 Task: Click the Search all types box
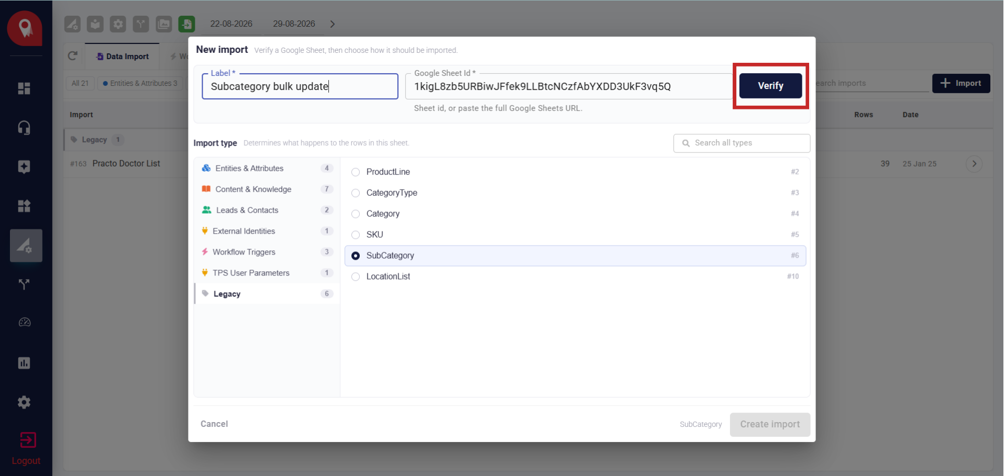[742, 143]
